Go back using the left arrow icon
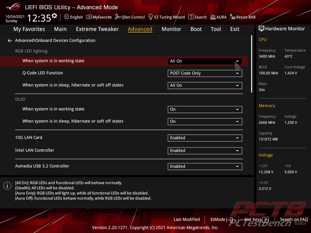The height and width of the screenshot is (233, 311). tap(10, 41)
